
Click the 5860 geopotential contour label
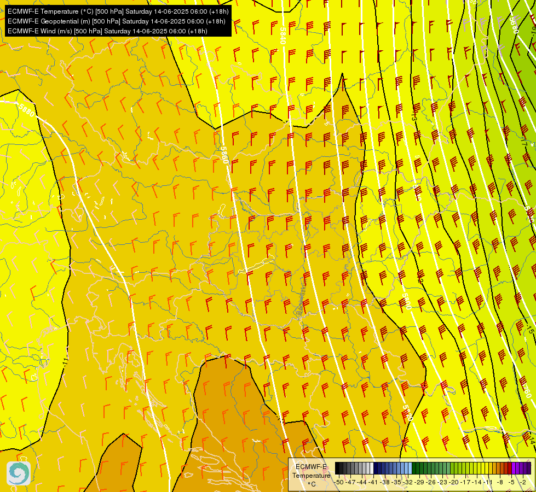coord(224,155)
